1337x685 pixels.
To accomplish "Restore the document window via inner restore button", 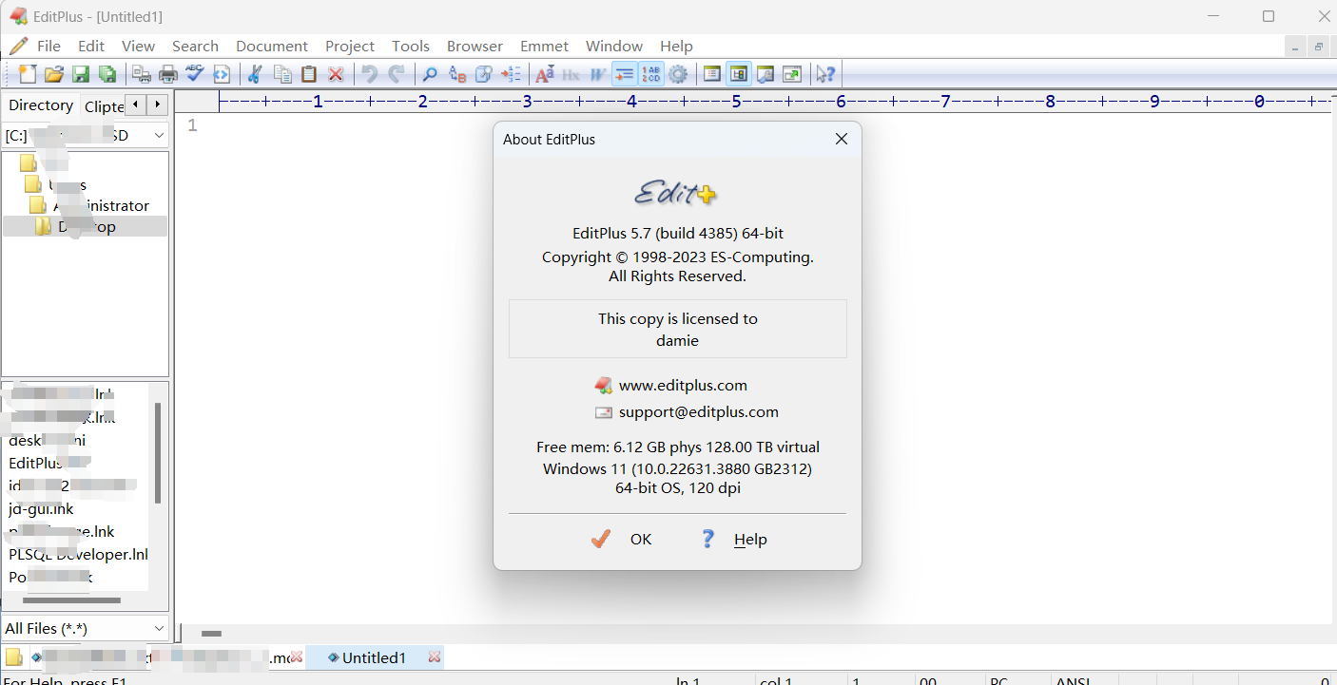I will coord(1319,46).
